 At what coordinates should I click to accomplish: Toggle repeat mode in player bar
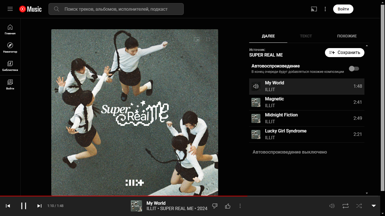point(346,206)
